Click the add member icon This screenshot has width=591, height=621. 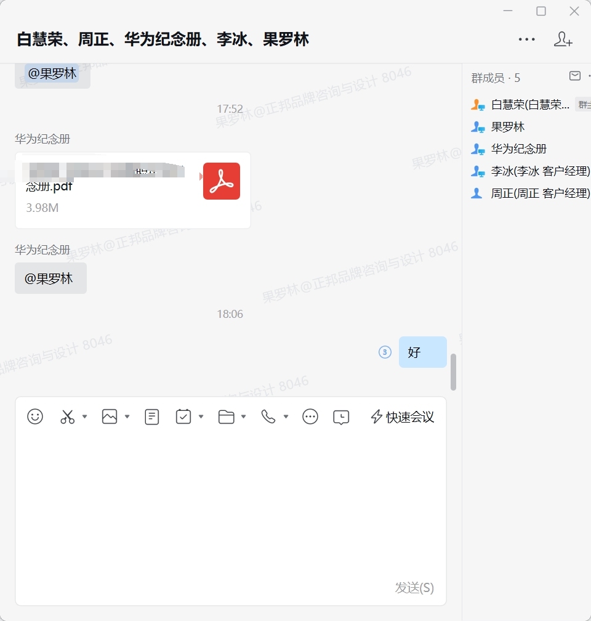[x=563, y=39]
